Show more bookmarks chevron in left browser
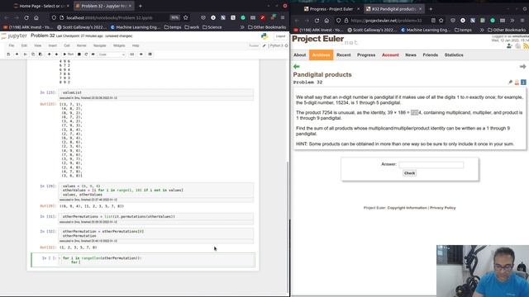This screenshot has height=297, width=529. [242, 27]
